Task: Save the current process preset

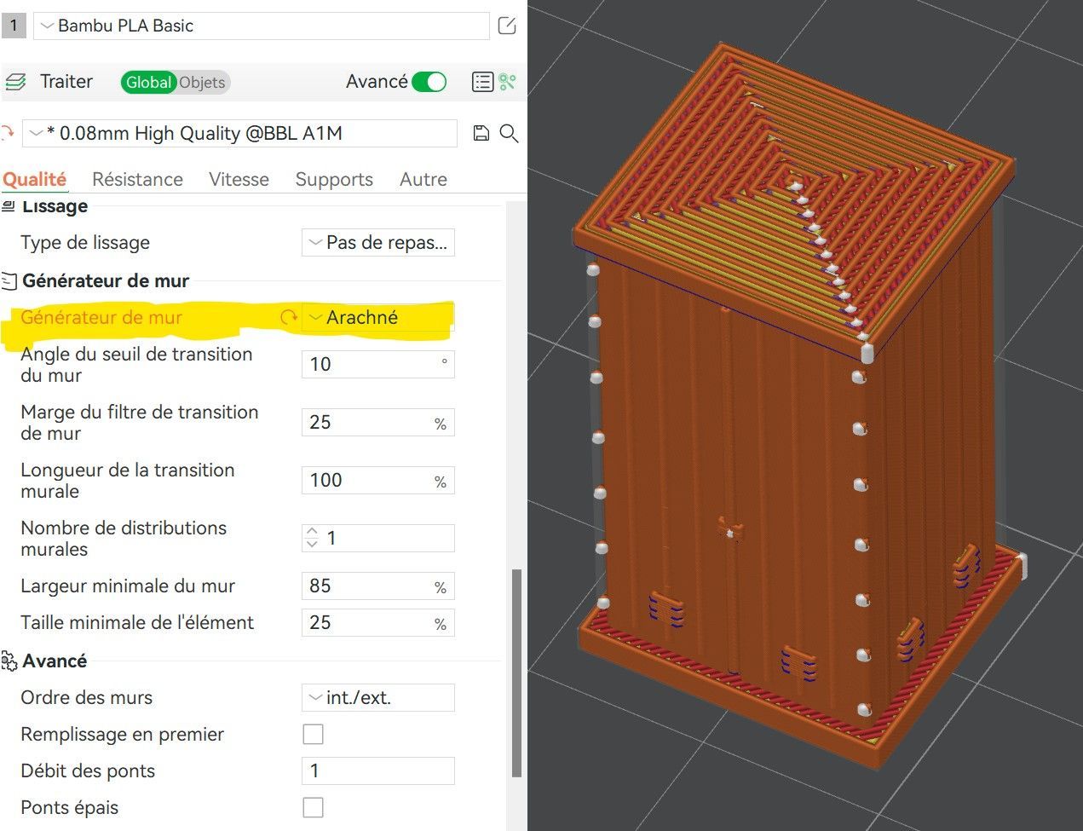Action: coord(481,133)
